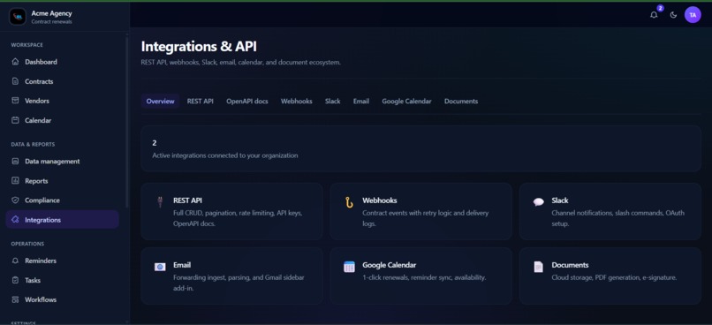The width and height of the screenshot is (712, 325).
Task: Switch to the Webhooks tab
Action: (297, 102)
